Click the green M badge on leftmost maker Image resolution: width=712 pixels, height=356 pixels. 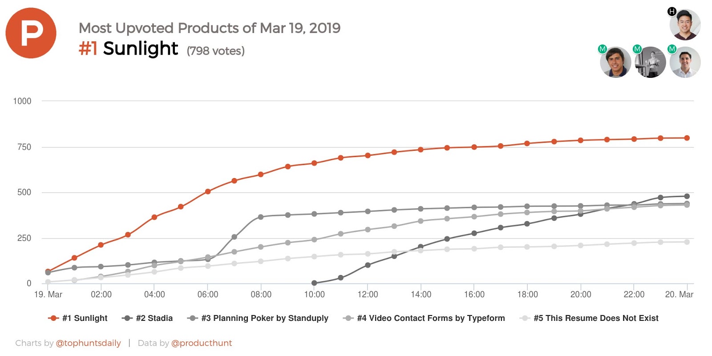(x=603, y=49)
